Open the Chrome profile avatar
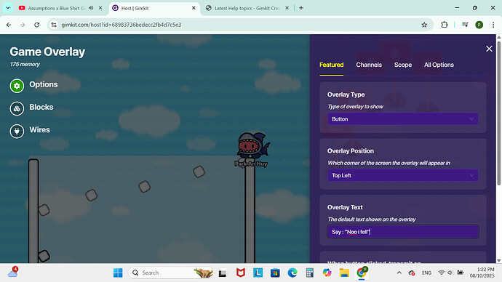Viewport: 502px width, 282px height. coord(479,25)
